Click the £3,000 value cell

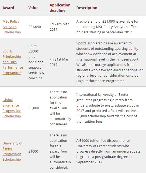34,108
